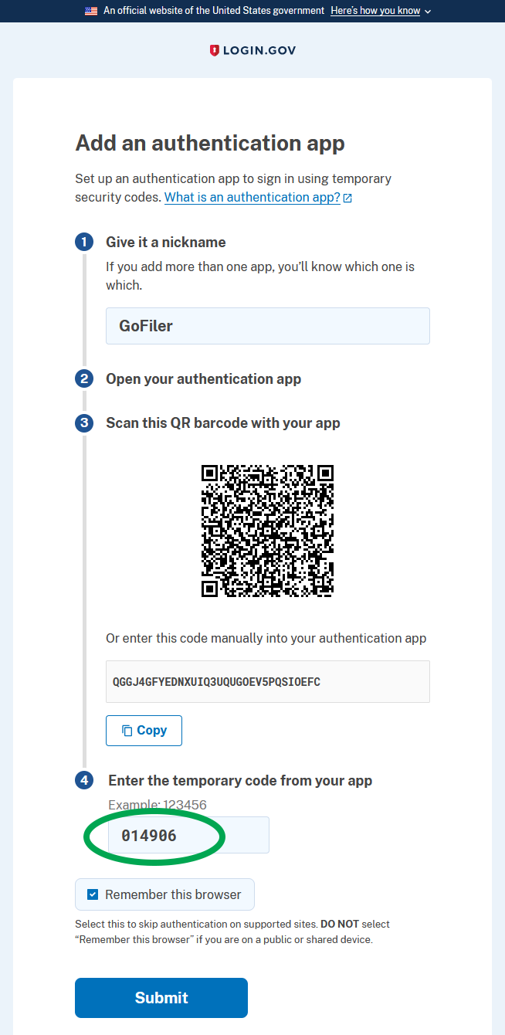Follow the 'Here's how you know' banner link
505x1035 pixels.
(x=375, y=11)
